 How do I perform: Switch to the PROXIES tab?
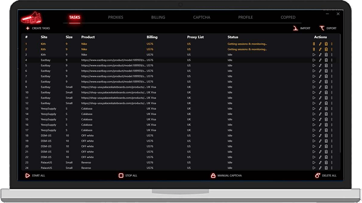tap(115, 17)
